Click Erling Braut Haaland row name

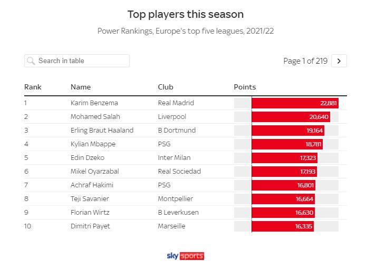coord(102,131)
